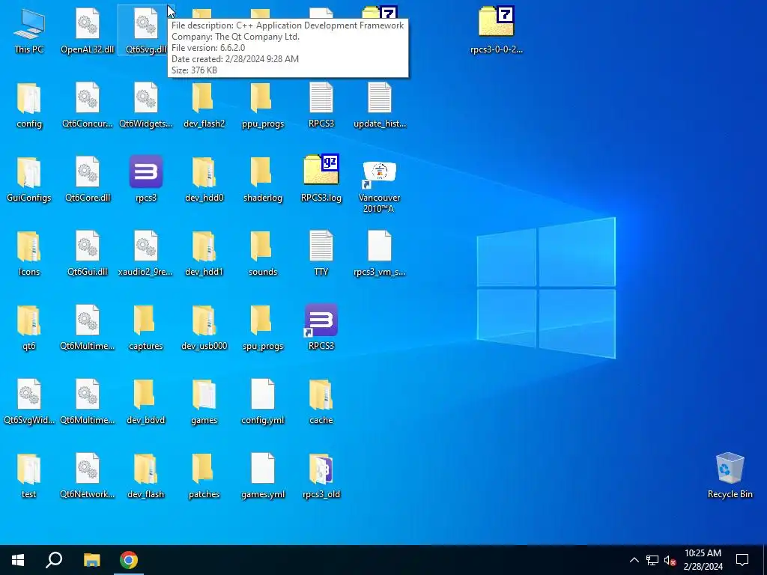Open the notification center
Image resolution: width=767 pixels, height=575 pixels.
(742, 560)
